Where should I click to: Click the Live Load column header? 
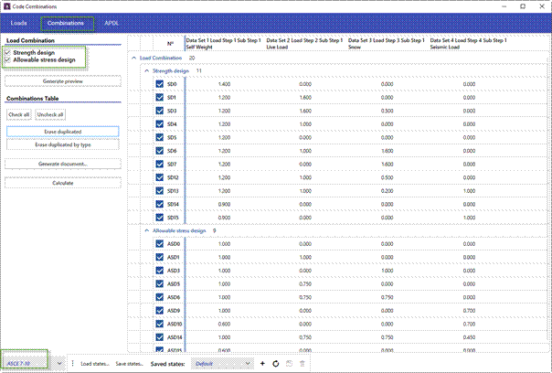(305, 44)
